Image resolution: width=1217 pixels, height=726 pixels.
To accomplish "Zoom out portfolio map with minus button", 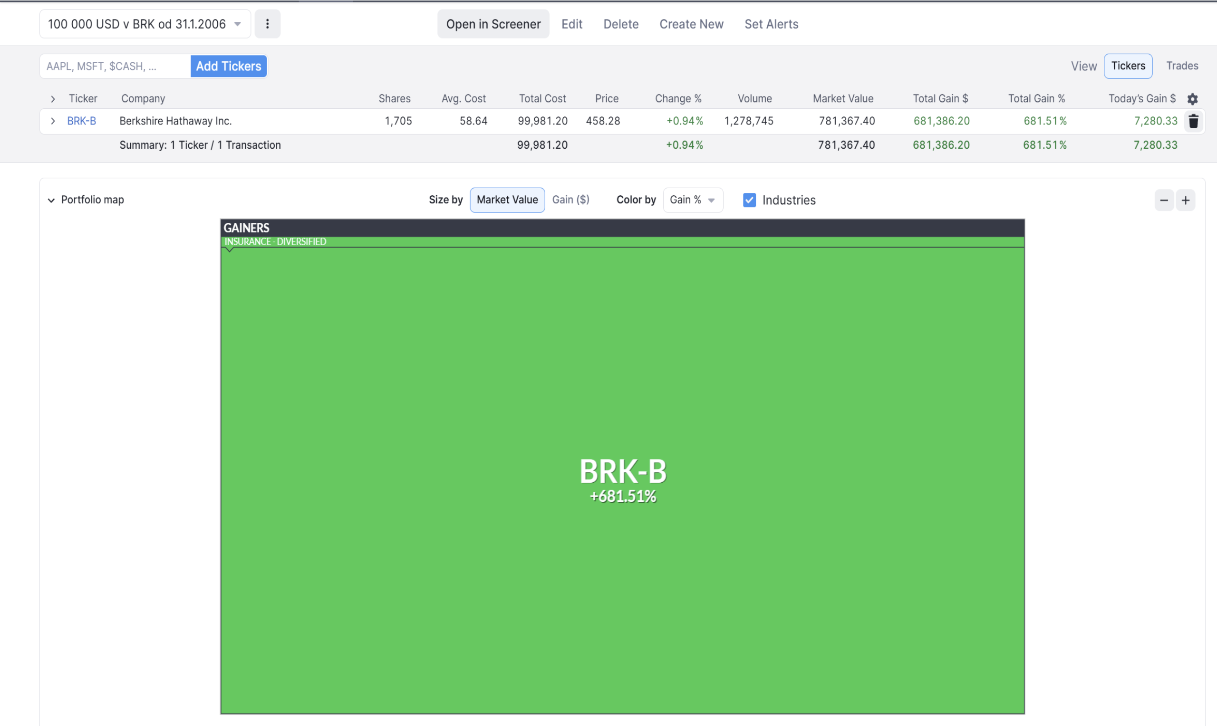I will [1164, 200].
